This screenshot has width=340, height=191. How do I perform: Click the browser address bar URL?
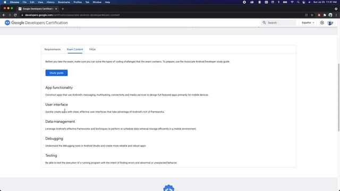point(72,15)
